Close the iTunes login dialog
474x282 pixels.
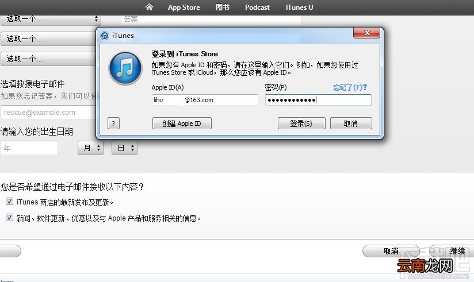[x=366, y=33]
